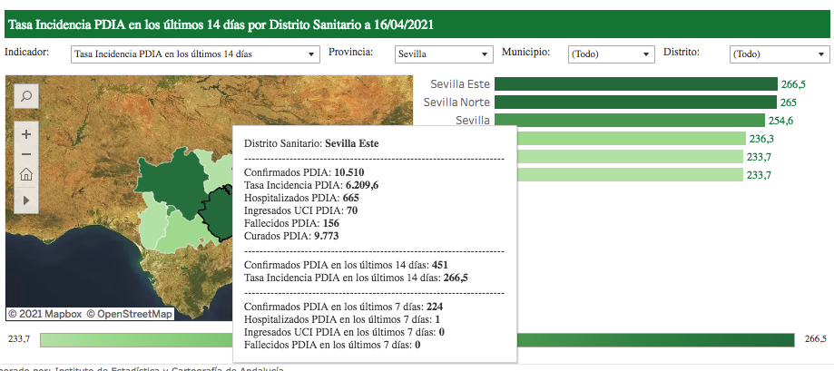Zoom in on the map
Viewport: 834px width, 371px height.
point(26,134)
